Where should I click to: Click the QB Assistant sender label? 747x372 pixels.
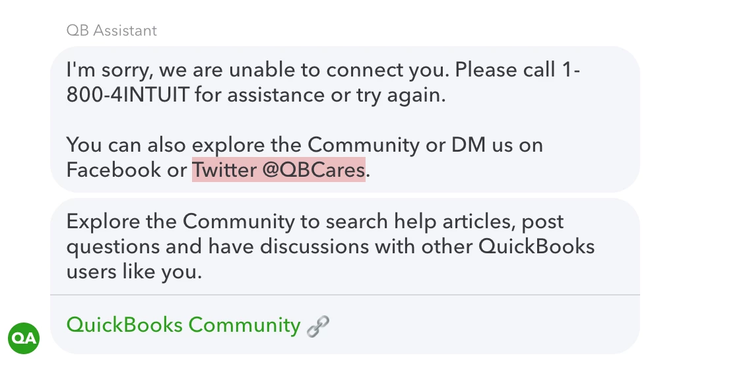coord(112,30)
